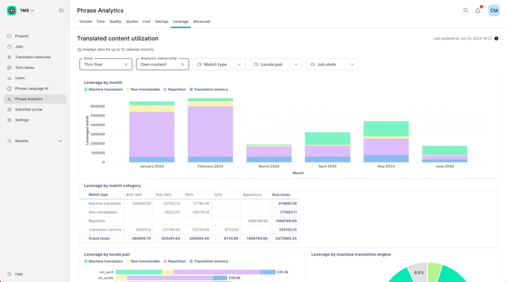Click the May 2024 chart bar

click(386, 142)
